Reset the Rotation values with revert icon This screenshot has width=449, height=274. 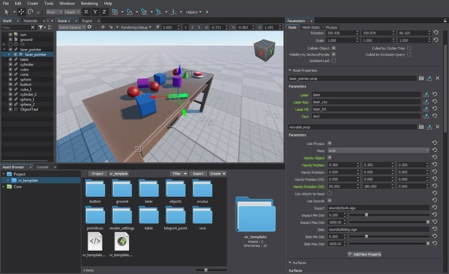coord(436,33)
